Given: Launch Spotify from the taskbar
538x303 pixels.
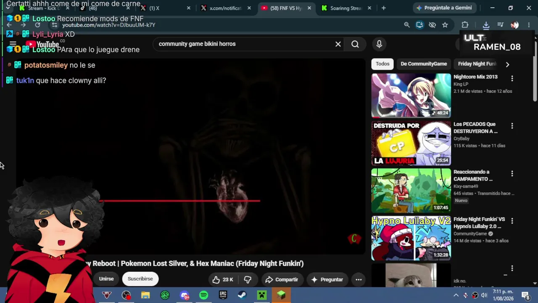Looking at the screenshot, I should (203, 295).
